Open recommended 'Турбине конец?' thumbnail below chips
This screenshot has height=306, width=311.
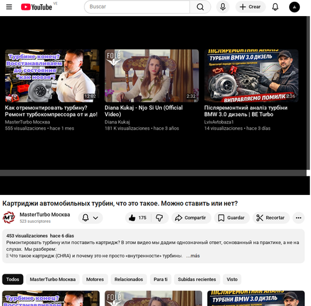click(51, 299)
